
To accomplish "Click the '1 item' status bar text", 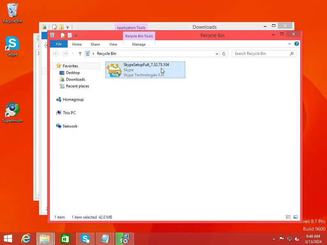I will [59, 217].
